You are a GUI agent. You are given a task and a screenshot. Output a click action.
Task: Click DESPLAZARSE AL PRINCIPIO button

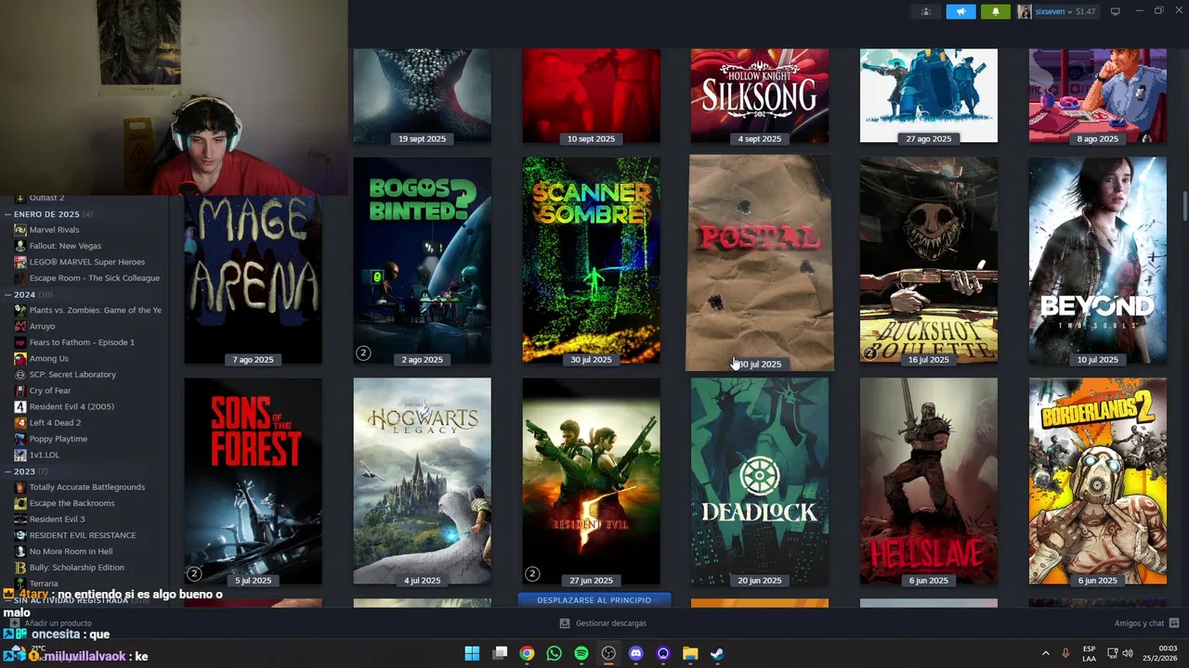coord(594,600)
